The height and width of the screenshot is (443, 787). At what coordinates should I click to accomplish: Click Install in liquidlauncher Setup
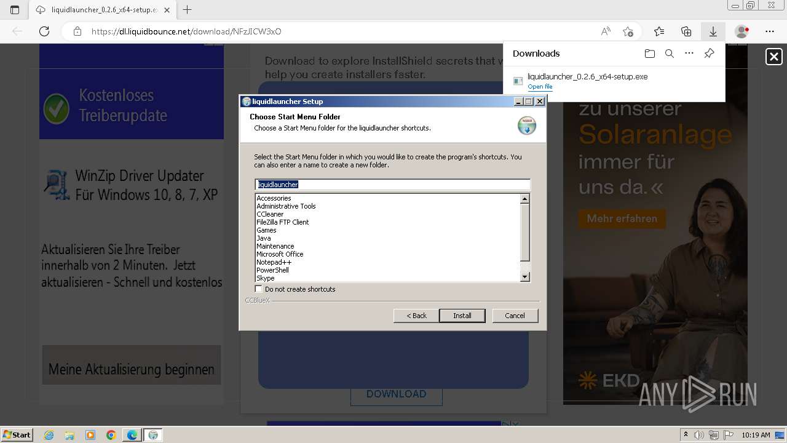[462, 316]
